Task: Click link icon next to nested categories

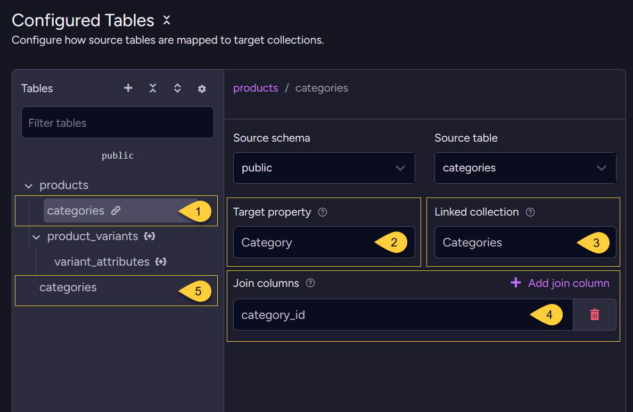Action: (x=116, y=210)
